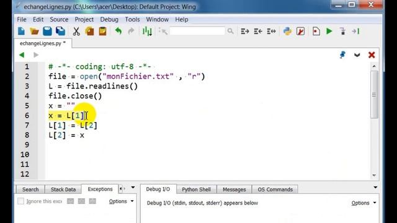Outdent lines with left-arrow indent icon

[258, 32]
